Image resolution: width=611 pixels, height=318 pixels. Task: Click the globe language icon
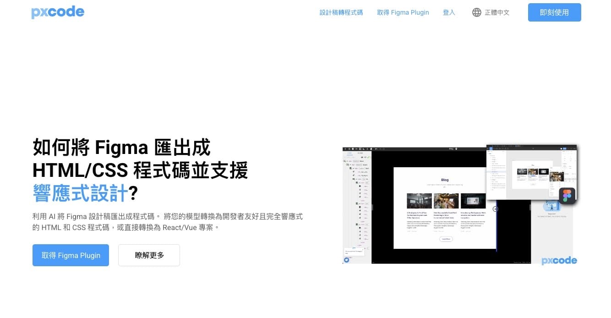[477, 12]
